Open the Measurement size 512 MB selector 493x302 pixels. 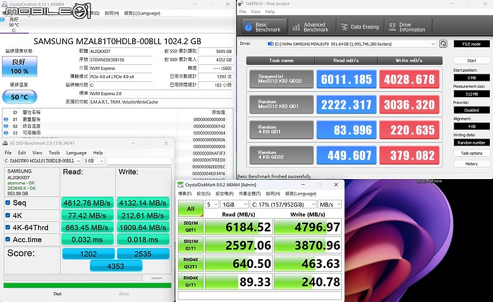coord(472,94)
